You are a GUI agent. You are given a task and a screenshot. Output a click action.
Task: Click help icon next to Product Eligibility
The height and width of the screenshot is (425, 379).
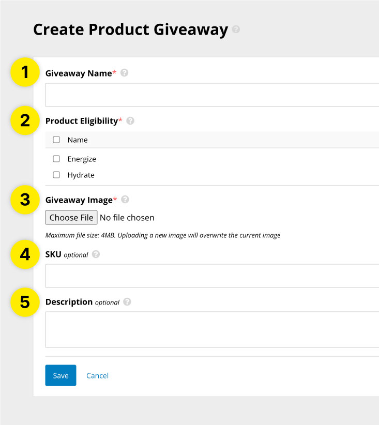[130, 121]
